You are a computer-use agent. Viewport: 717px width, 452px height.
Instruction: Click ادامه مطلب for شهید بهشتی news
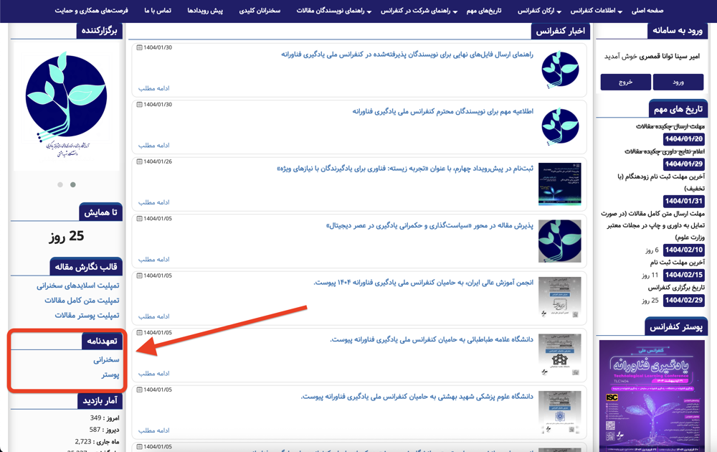(x=153, y=430)
